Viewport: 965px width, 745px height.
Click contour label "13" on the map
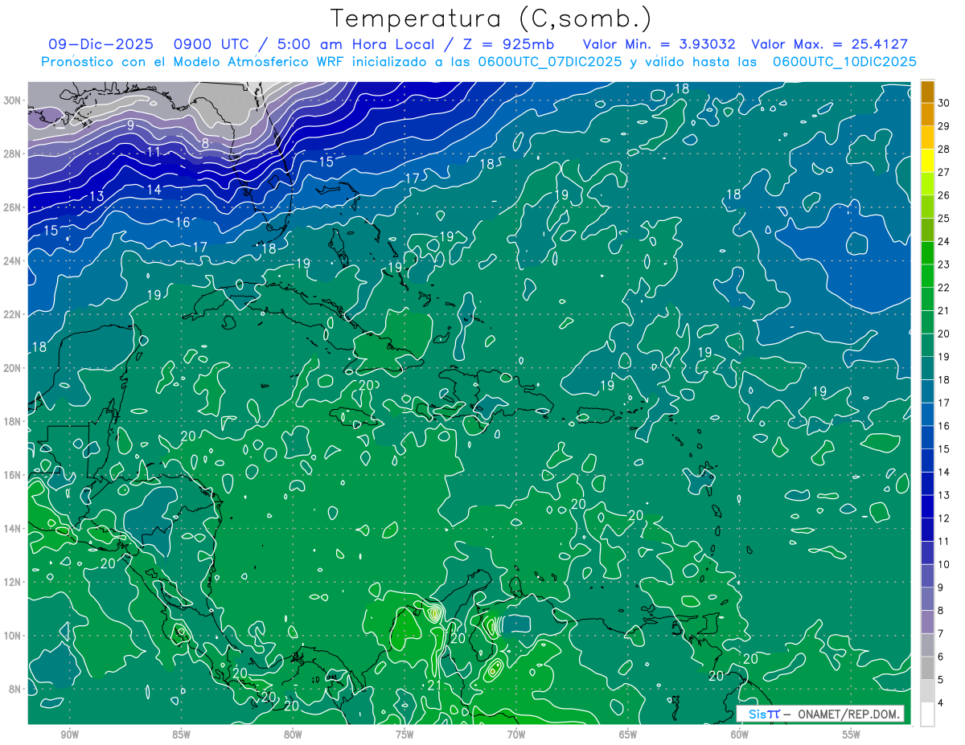pyautogui.click(x=96, y=196)
